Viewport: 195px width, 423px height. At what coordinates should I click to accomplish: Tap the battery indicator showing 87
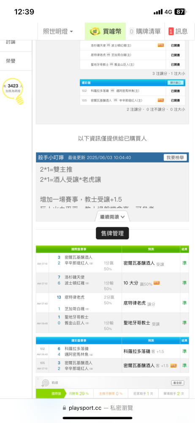tap(180, 12)
